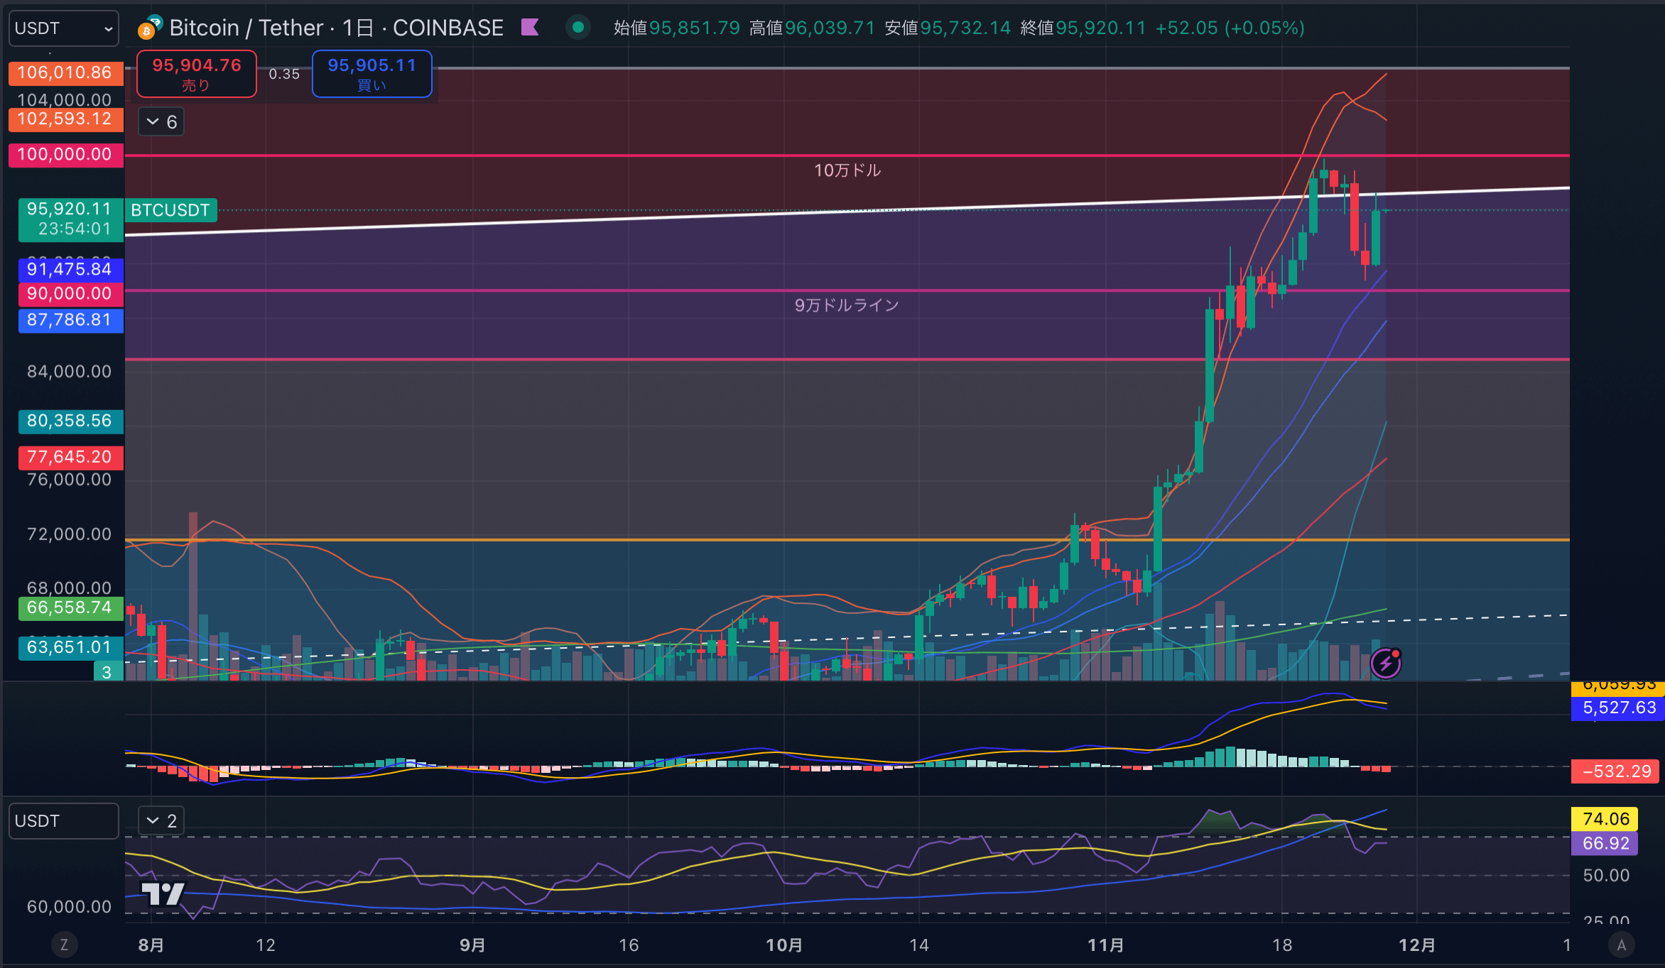Viewport: 1665px width, 968px height.
Task: Click the green 3 badge on price axis
Action: coord(107,671)
